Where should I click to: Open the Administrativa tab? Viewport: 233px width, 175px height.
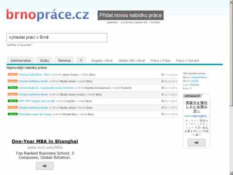[20, 60]
